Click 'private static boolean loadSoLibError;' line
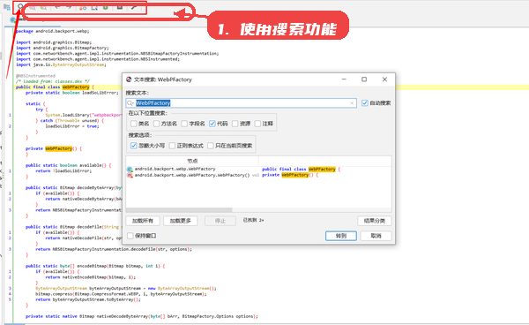The width and height of the screenshot is (529, 325). [x=72, y=93]
